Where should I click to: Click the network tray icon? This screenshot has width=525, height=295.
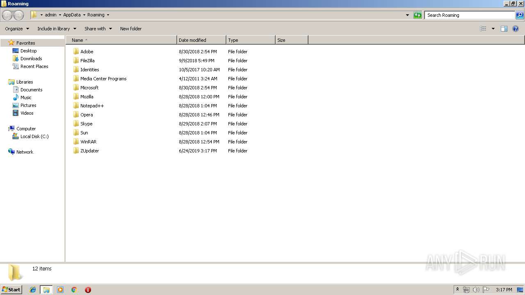click(x=466, y=290)
